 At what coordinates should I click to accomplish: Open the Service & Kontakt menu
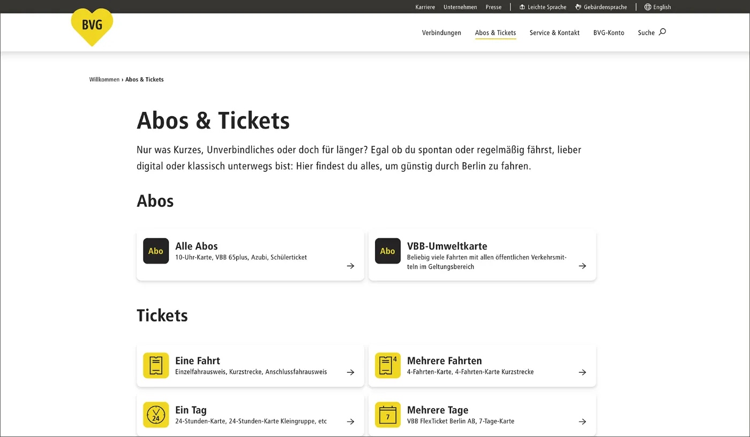point(554,33)
